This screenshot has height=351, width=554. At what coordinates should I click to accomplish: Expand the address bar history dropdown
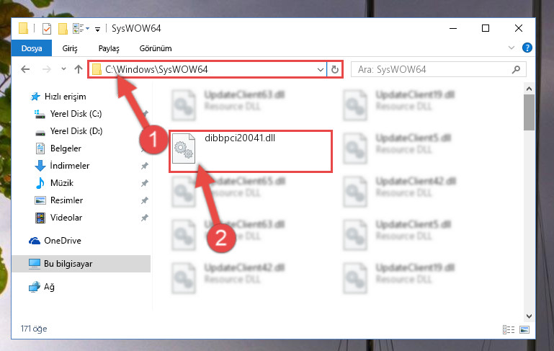click(320, 70)
